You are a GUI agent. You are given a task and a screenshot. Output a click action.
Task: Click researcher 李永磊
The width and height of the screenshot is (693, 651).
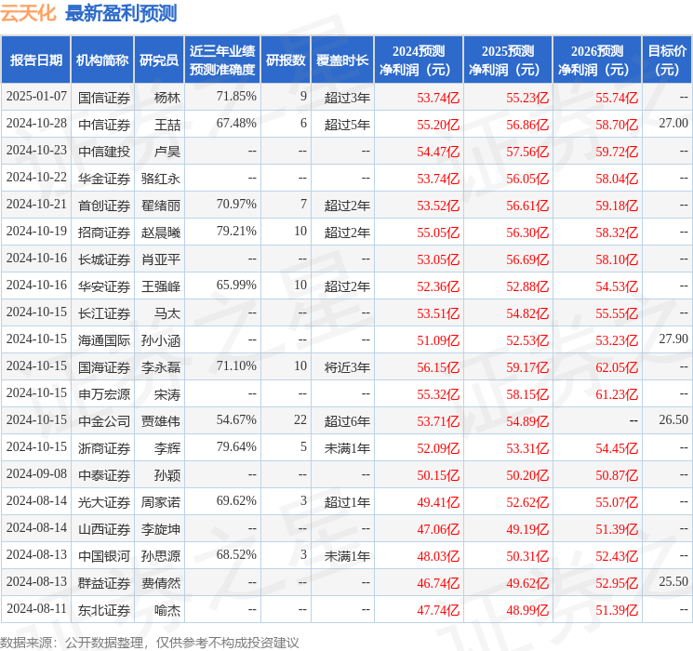161,367
